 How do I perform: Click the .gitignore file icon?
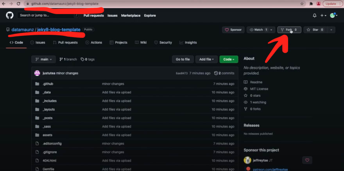click(37, 152)
